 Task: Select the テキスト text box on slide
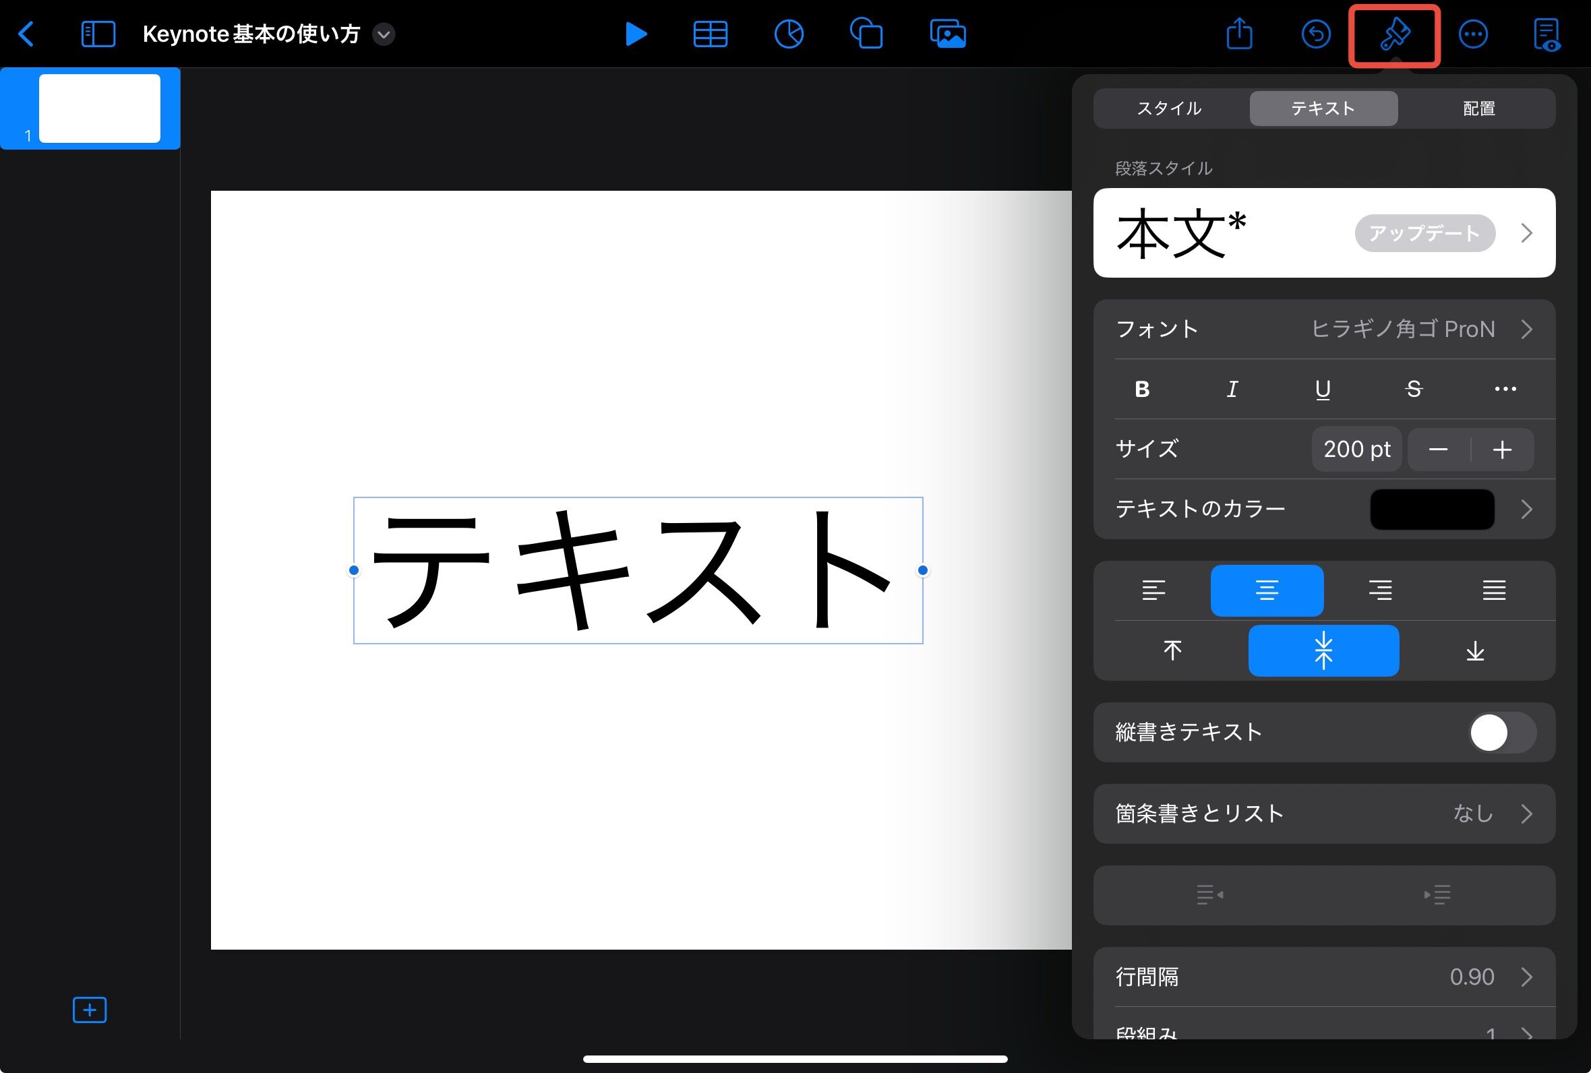[638, 570]
